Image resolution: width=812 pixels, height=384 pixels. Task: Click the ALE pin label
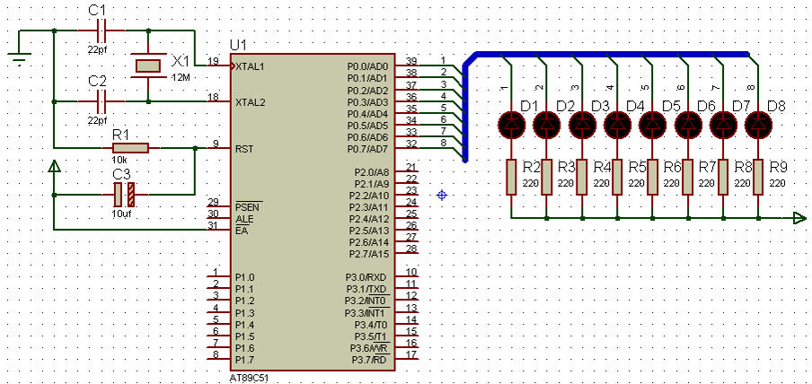coord(243,219)
